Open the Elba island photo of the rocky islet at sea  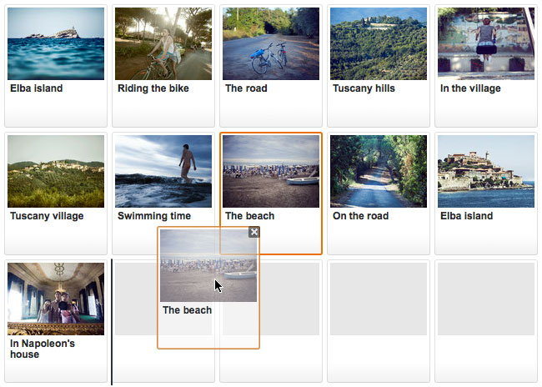(56, 44)
